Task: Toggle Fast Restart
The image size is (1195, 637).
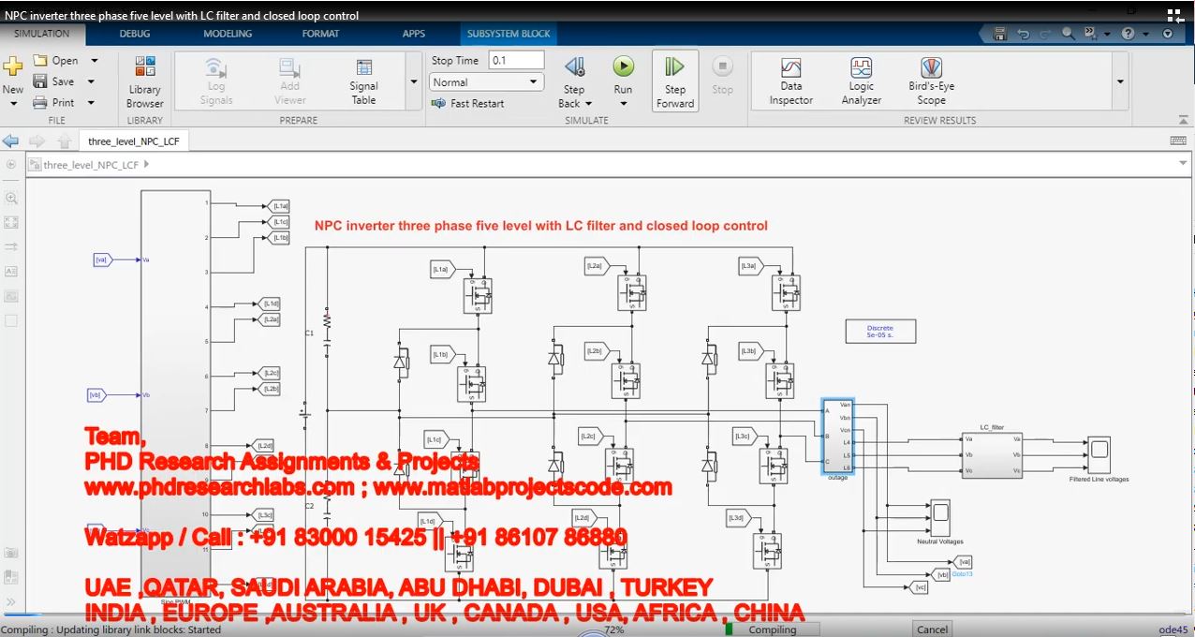Action: (468, 103)
